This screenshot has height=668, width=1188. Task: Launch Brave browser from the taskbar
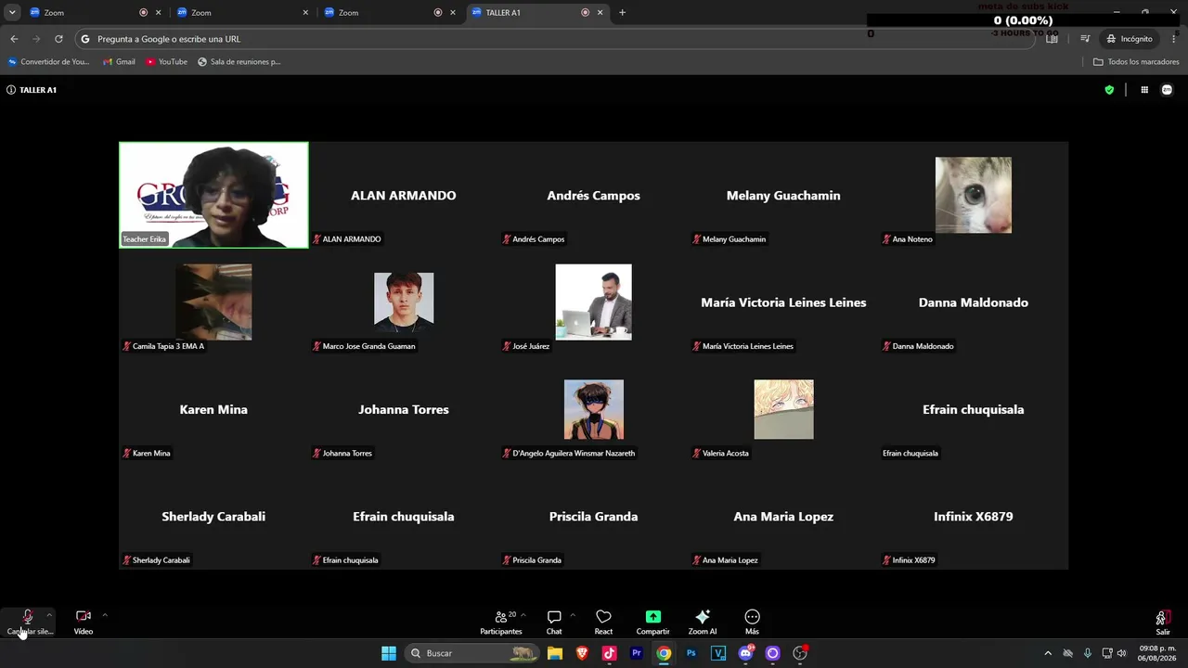tap(582, 653)
